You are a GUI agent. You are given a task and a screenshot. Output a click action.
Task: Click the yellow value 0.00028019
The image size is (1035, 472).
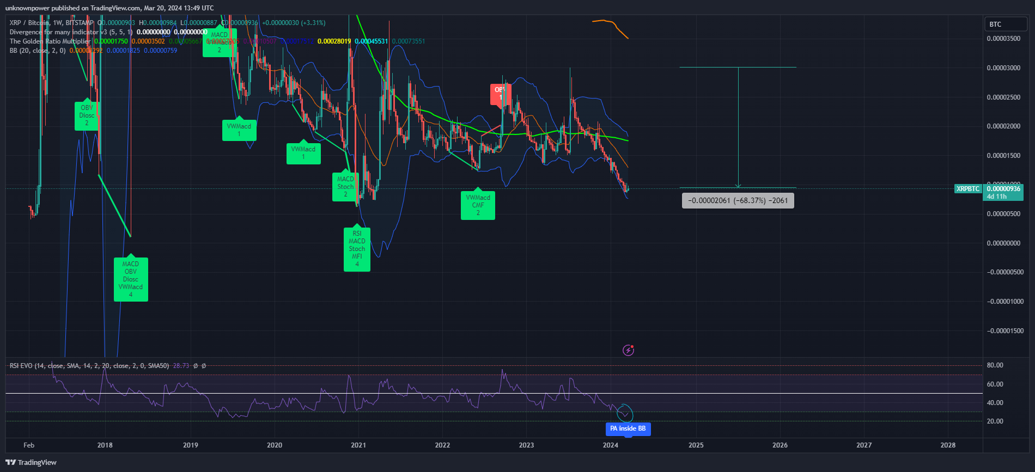(x=334, y=41)
